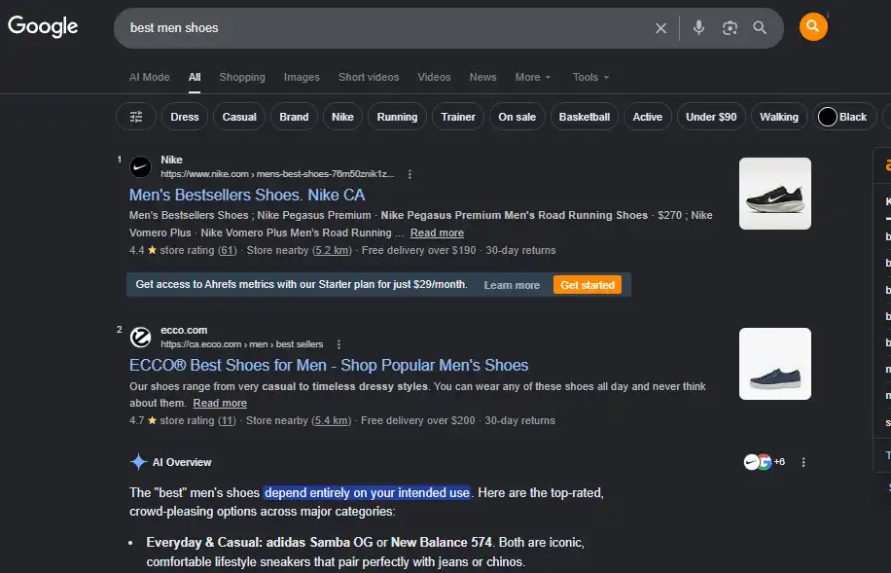Image resolution: width=891 pixels, height=573 pixels.
Task: Click Read more in Nike snippet
Action: click(437, 233)
